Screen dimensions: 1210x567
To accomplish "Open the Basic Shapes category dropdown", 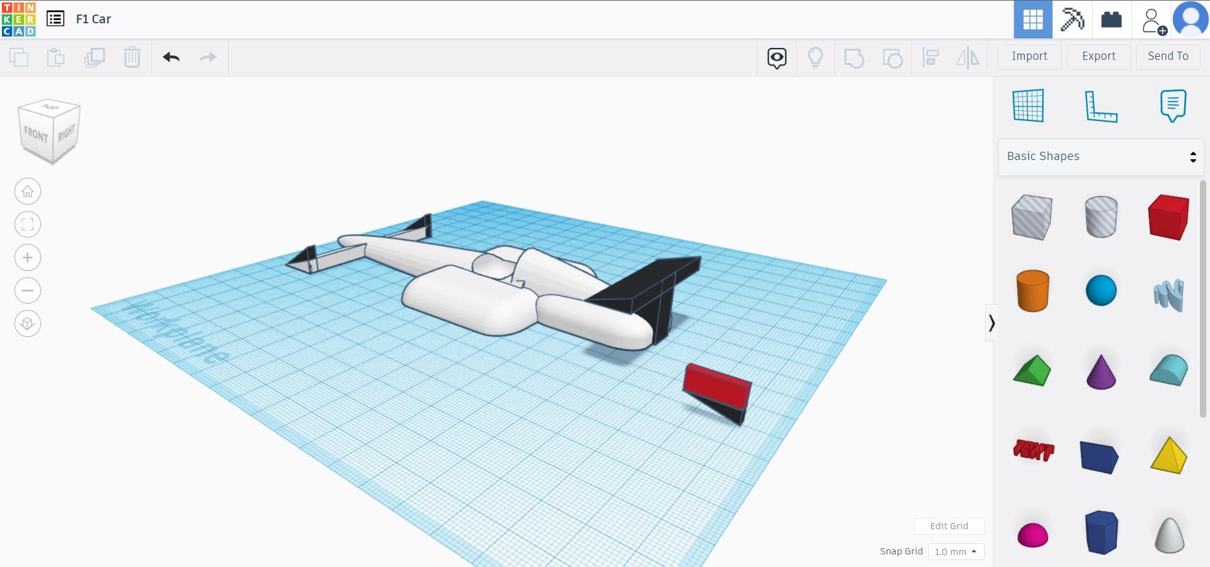I will click(1101, 157).
